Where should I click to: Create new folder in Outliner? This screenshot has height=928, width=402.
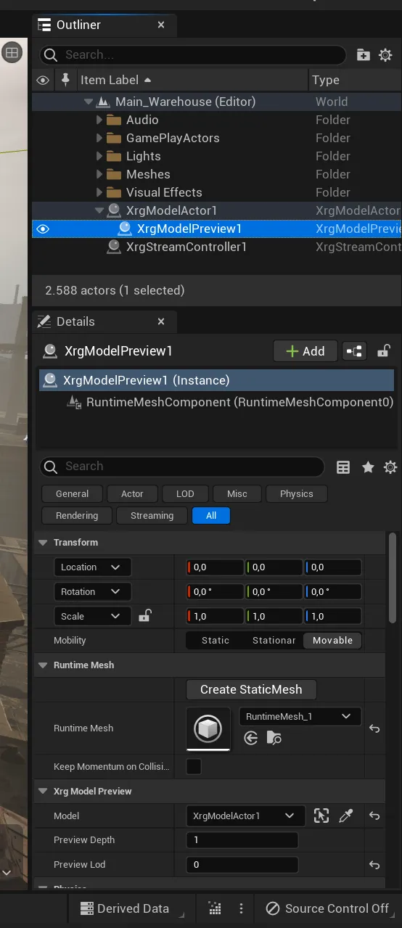coord(364,55)
